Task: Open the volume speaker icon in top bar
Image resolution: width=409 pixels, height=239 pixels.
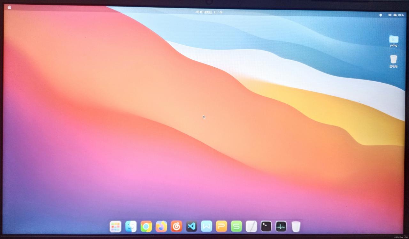Action: point(390,15)
